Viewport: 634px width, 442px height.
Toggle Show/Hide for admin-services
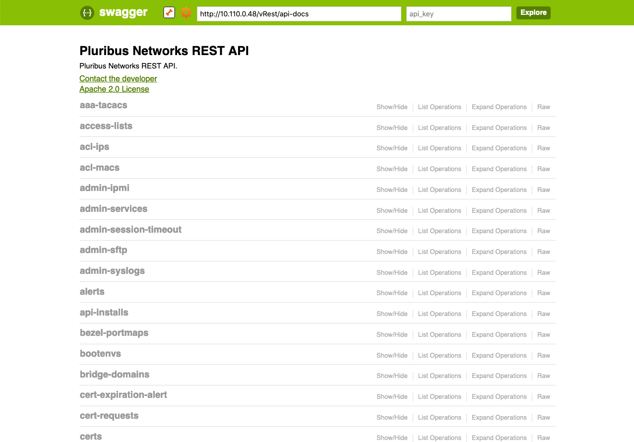(x=392, y=211)
